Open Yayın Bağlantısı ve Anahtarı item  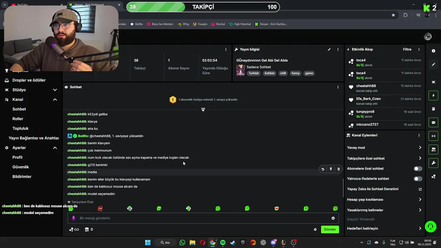(x=34, y=138)
